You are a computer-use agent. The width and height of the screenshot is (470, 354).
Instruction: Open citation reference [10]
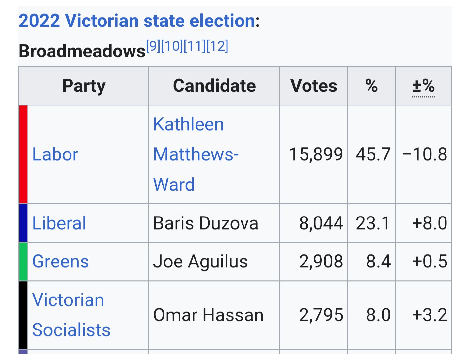click(x=172, y=46)
